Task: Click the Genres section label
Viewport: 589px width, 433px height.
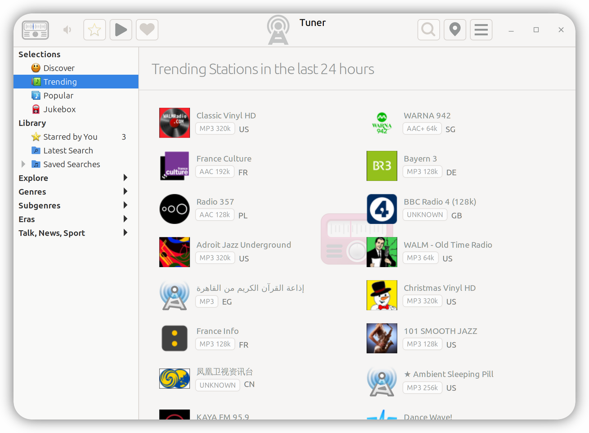Action: click(32, 192)
